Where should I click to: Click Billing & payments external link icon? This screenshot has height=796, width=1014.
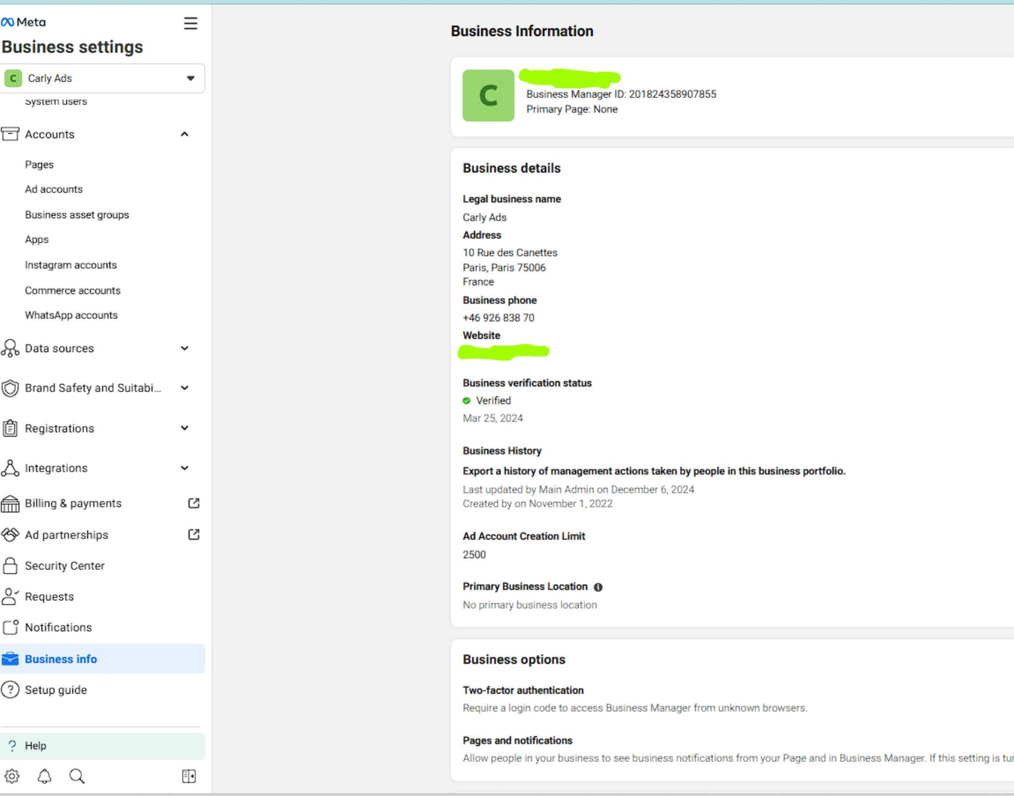pyautogui.click(x=194, y=503)
